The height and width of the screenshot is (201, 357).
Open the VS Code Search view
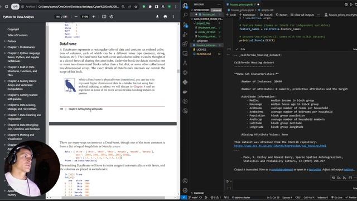[185, 15]
